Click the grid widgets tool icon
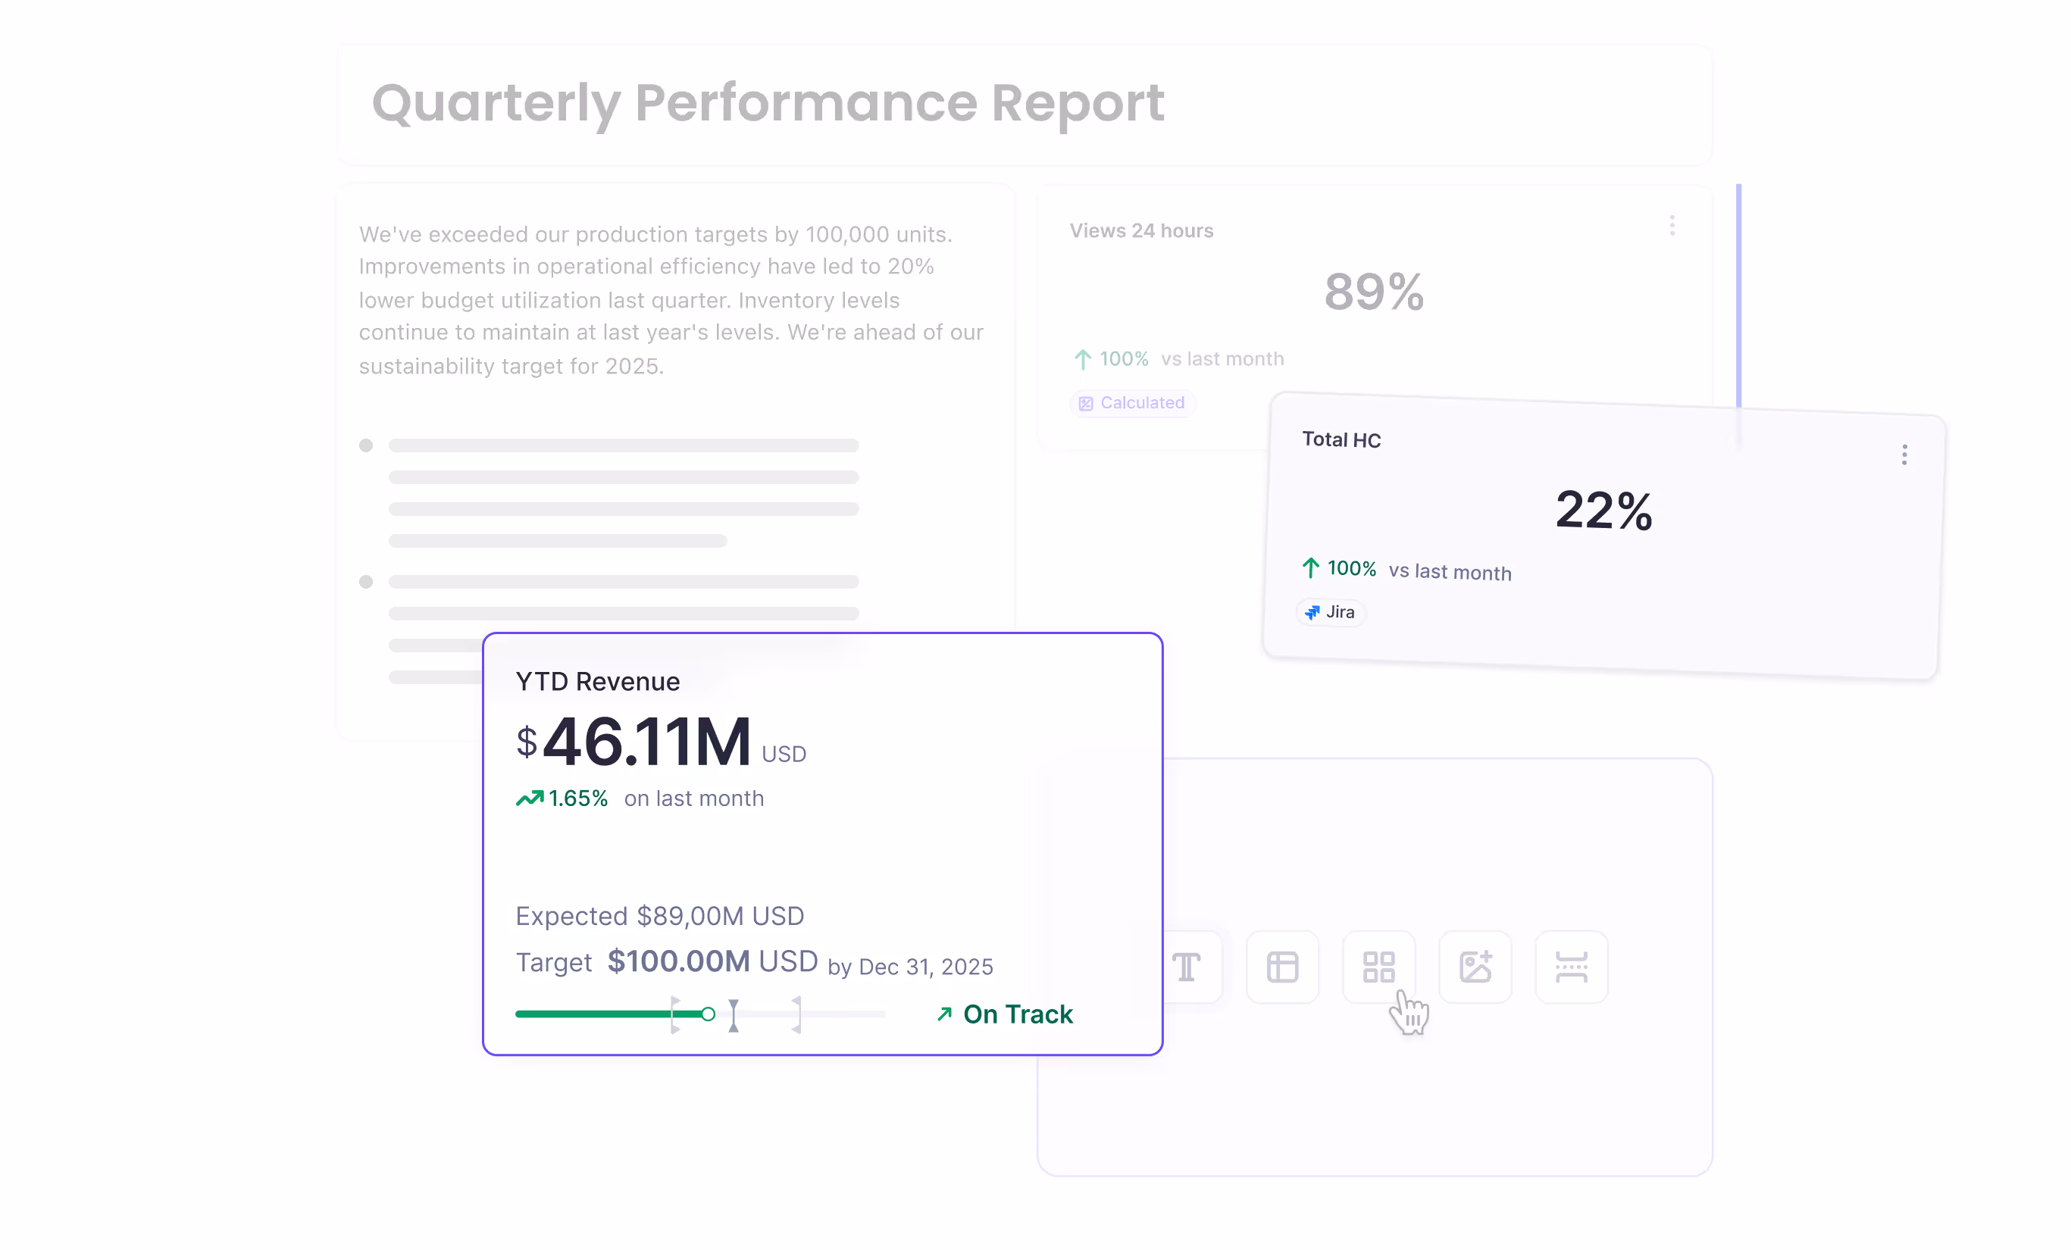 [1378, 967]
